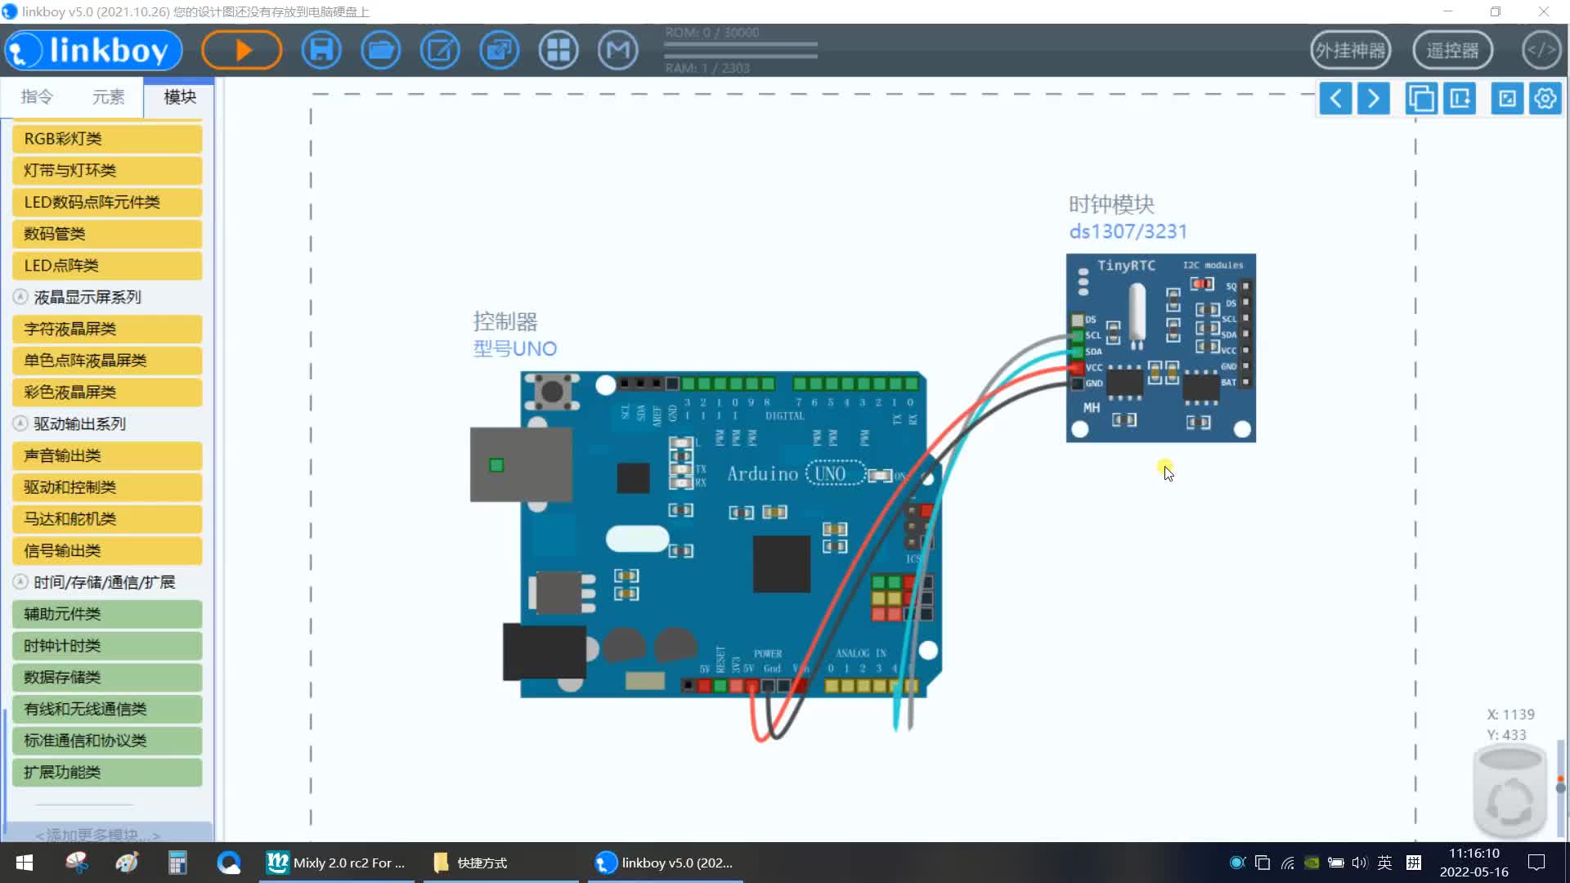This screenshot has height=883, width=1570.
Task: Open the 灯带与灯环类 category
Action: point(107,171)
